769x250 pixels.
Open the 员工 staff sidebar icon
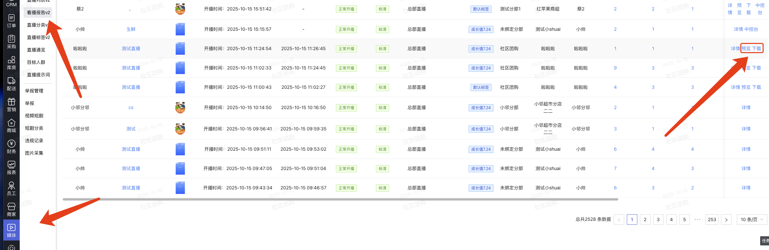11,189
